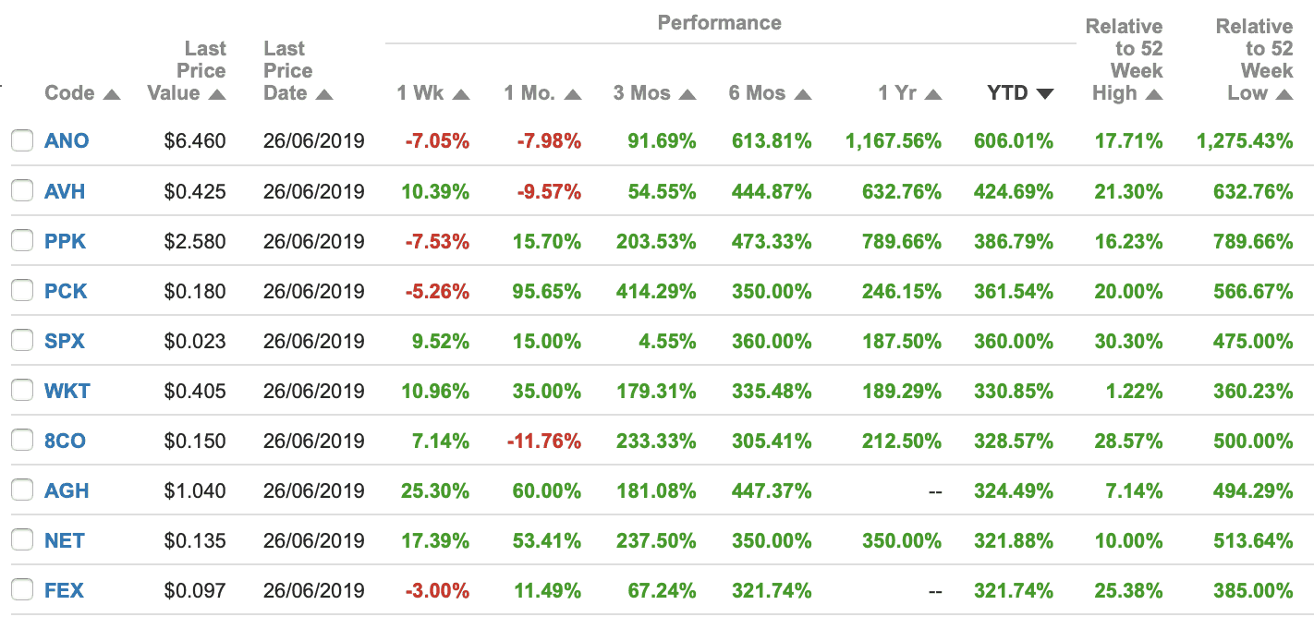1314x617 pixels.
Task: Sort by 1 Mo. performance arrow
Action: pos(573,94)
